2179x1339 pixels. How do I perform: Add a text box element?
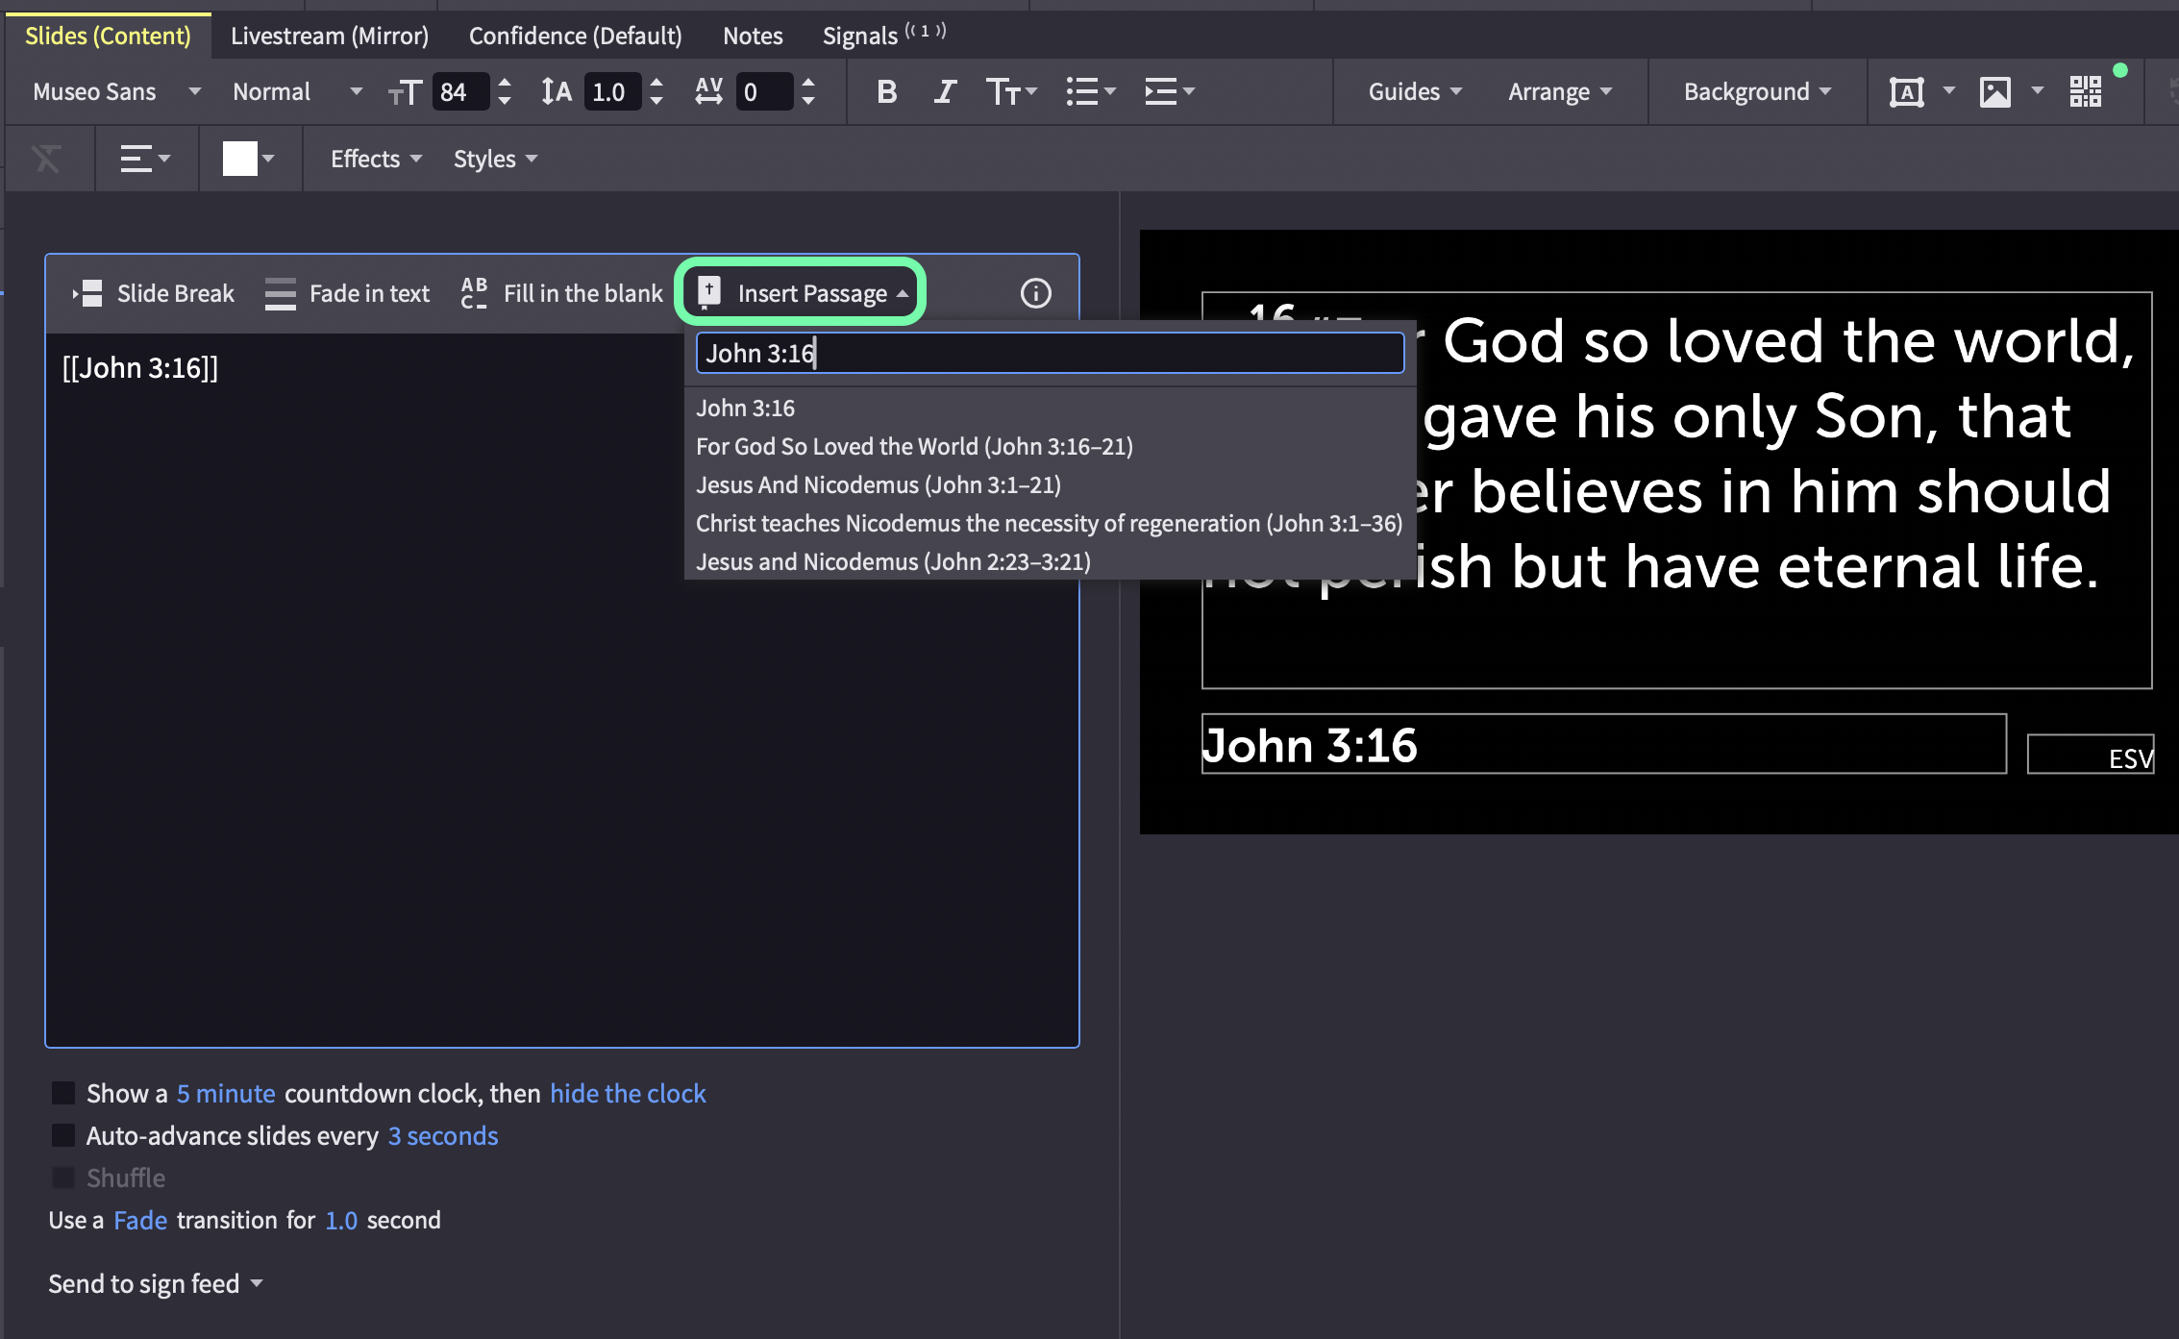(x=1906, y=92)
